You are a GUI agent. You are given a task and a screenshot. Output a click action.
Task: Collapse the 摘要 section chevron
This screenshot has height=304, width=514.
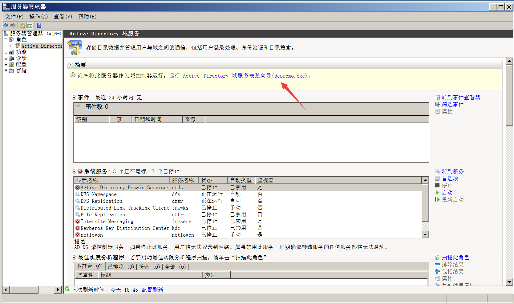click(71, 65)
